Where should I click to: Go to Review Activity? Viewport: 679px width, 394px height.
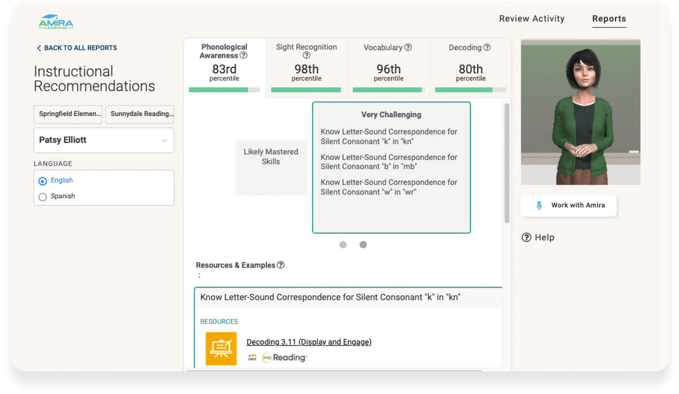tap(532, 19)
